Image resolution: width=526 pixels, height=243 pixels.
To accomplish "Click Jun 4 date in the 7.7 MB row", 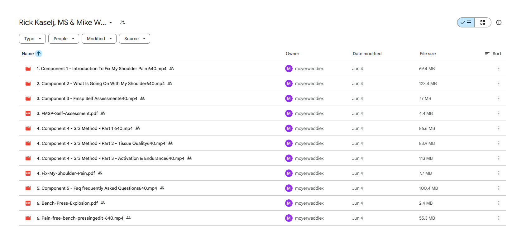I will [357, 173].
